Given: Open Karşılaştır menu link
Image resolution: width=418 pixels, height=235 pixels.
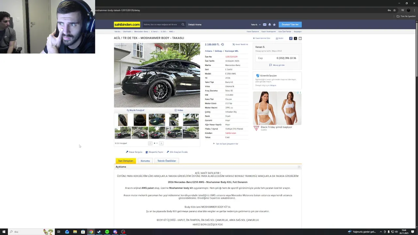Looking at the screenshot, I should [x=297, y=32].
